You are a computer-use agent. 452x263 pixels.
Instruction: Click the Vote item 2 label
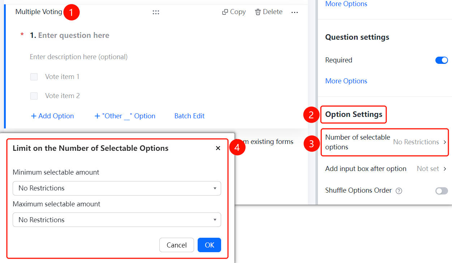pyautogui.click(x=62, y=96)
